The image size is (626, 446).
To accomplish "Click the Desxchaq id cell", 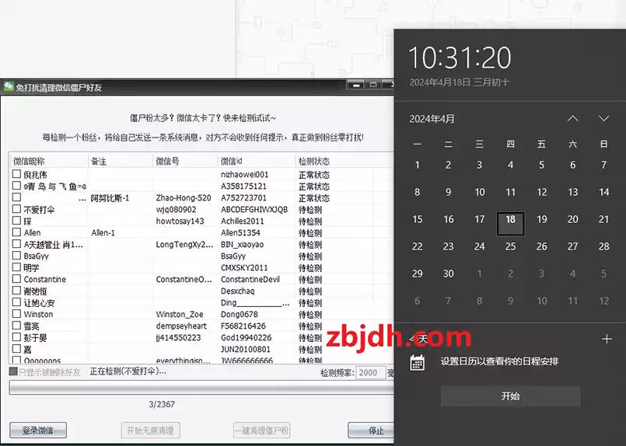I will tap(237, 291).
